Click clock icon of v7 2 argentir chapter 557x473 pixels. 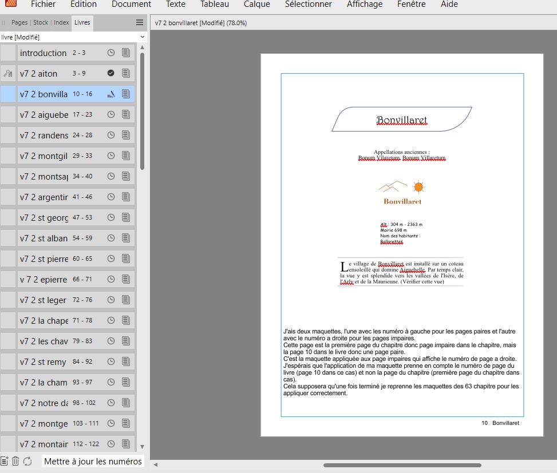[111, 197]
